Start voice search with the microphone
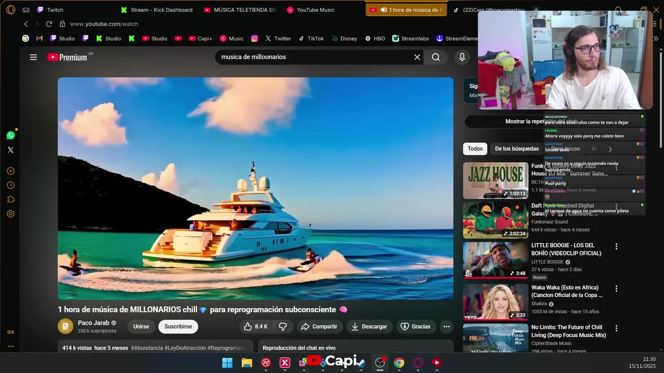This screenshot has width=664, height=373. pyautogui.click(x=462, y=57)
